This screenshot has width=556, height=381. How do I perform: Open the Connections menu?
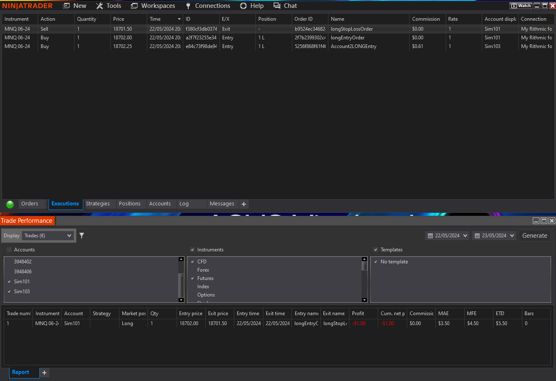[x=207, y=6]
